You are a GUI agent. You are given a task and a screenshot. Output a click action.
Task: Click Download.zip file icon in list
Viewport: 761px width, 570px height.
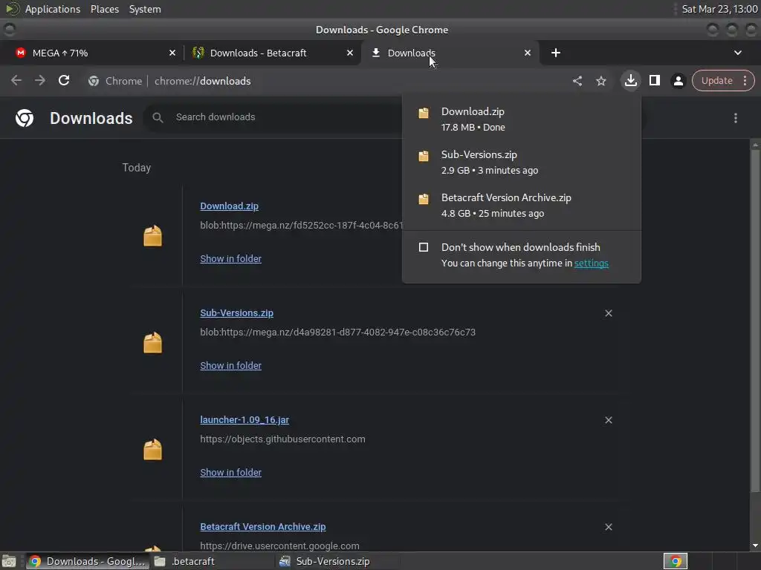tap(152, 236)
